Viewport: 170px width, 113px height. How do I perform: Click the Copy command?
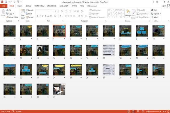coord(9,14)
